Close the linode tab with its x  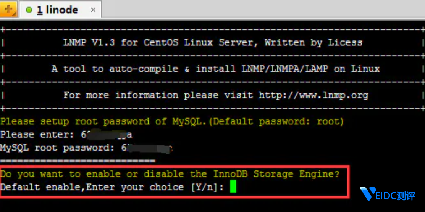click(x=93, y=10)
